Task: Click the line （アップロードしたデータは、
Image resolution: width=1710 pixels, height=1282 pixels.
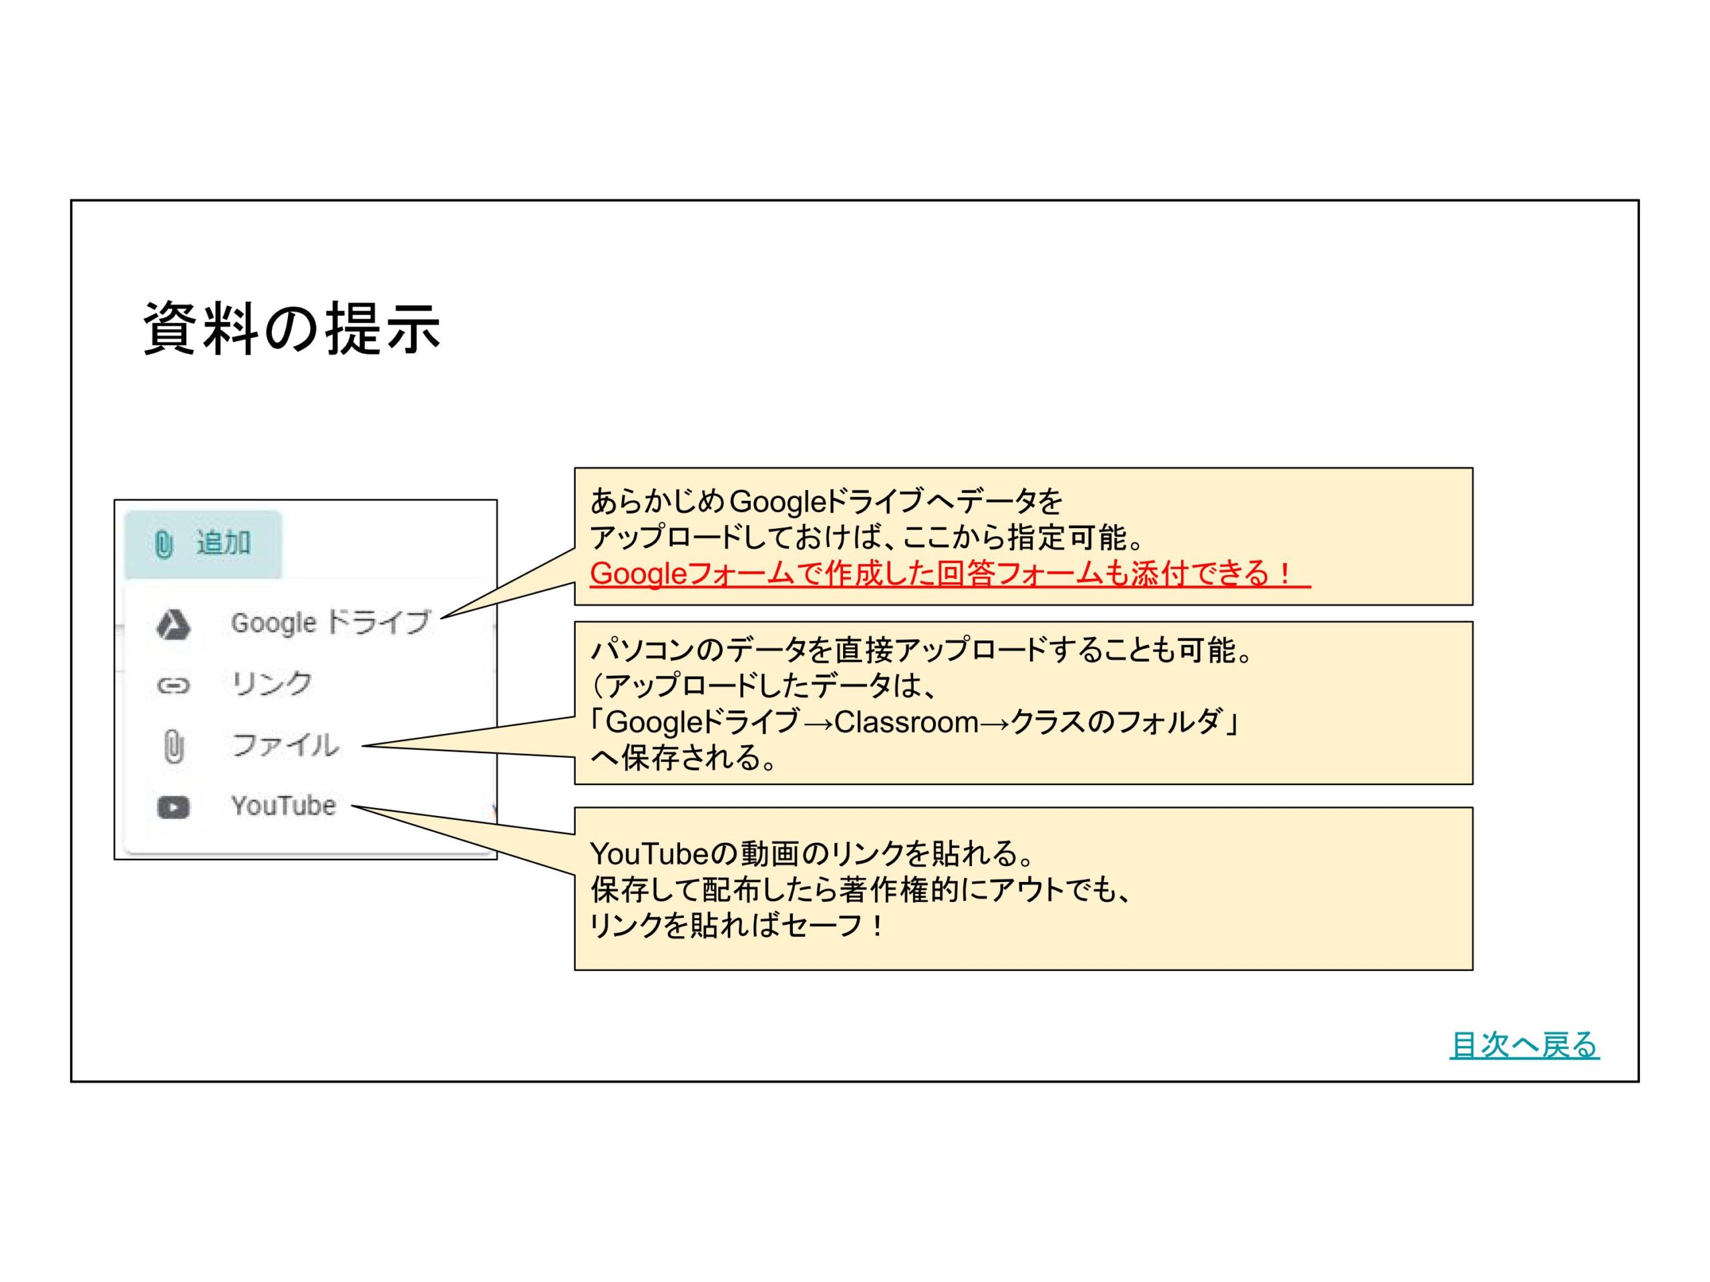Action: tap(763, 686)
